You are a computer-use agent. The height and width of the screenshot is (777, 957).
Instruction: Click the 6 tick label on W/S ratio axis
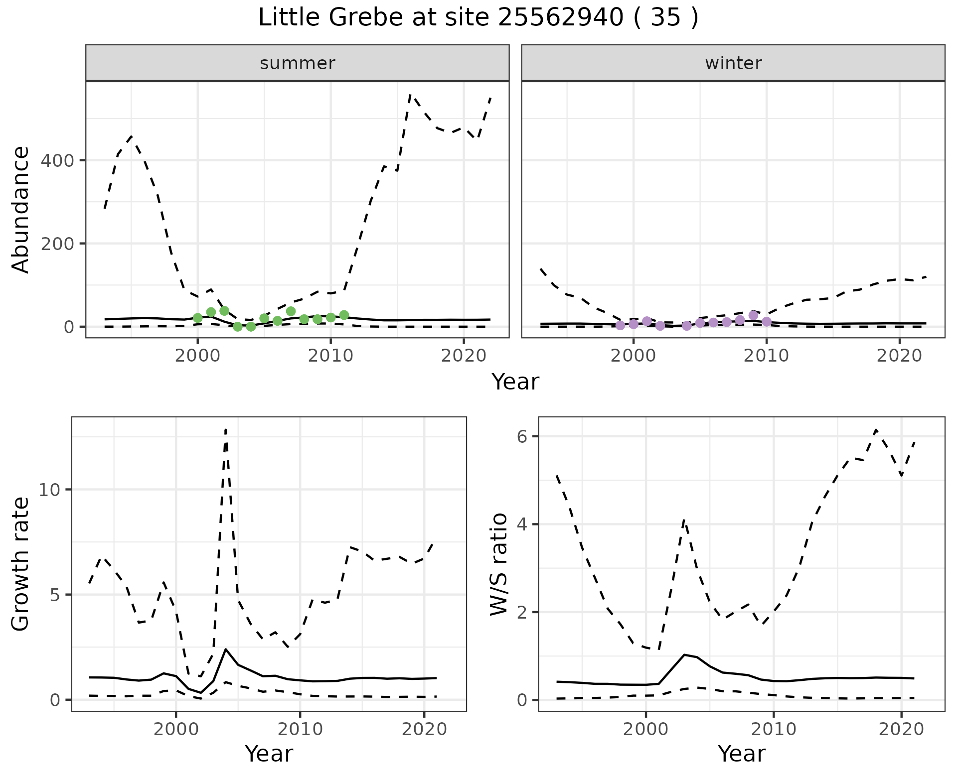coord(521,436)
